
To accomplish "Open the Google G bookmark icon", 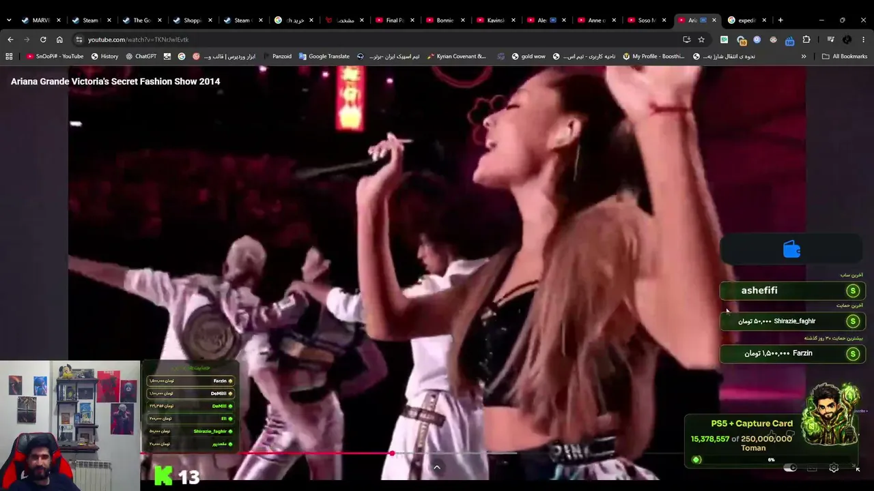I will click(182, 57).
